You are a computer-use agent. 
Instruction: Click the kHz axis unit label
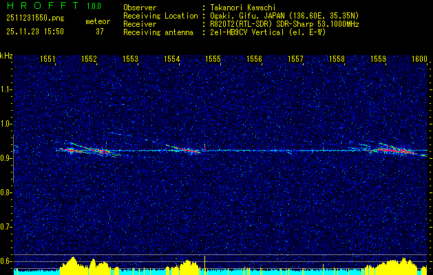6,56
